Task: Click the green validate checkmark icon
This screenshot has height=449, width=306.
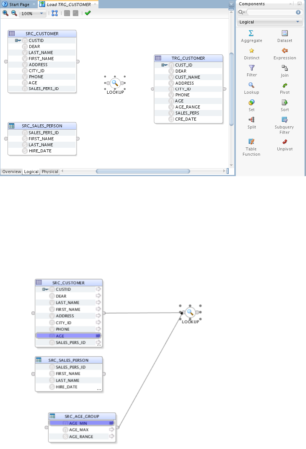Action: (88, 13)
